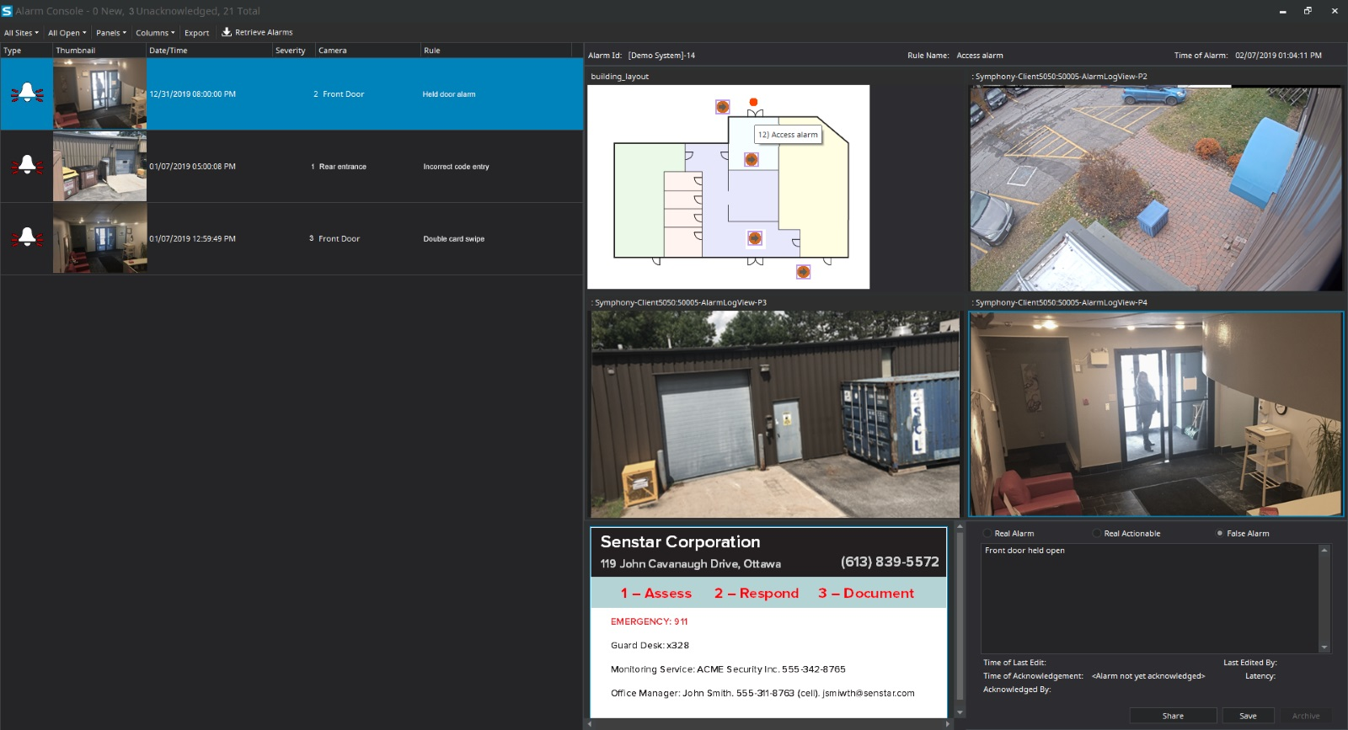
Task: Click the bell icon for Double card swipe
Action: point(27,238)
